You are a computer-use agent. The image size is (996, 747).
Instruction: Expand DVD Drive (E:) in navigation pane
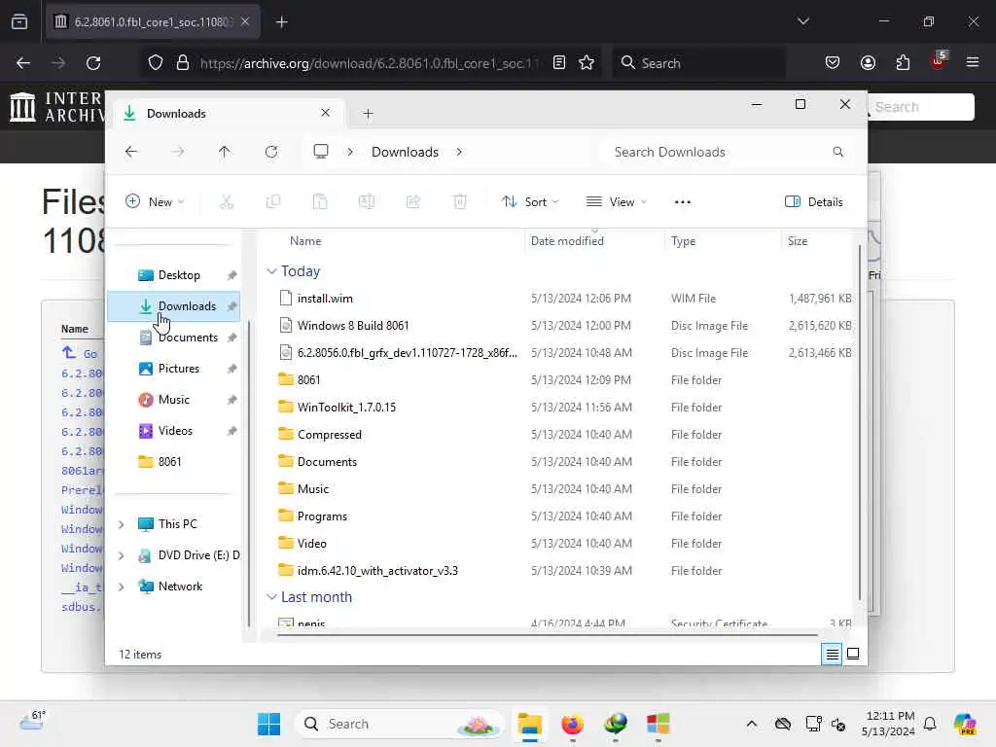pos(122,555)
